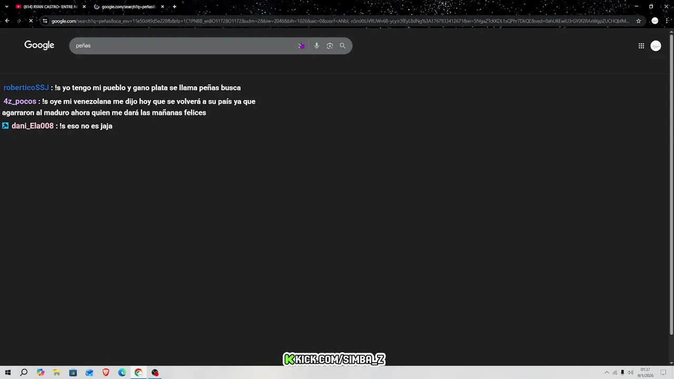
Task: Show hidden system tray icons
Action: [x=606, y=373]
